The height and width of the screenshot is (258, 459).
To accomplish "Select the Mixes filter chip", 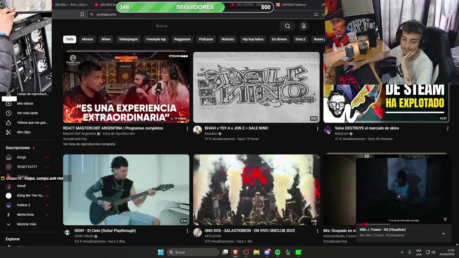I will [106, 39].
